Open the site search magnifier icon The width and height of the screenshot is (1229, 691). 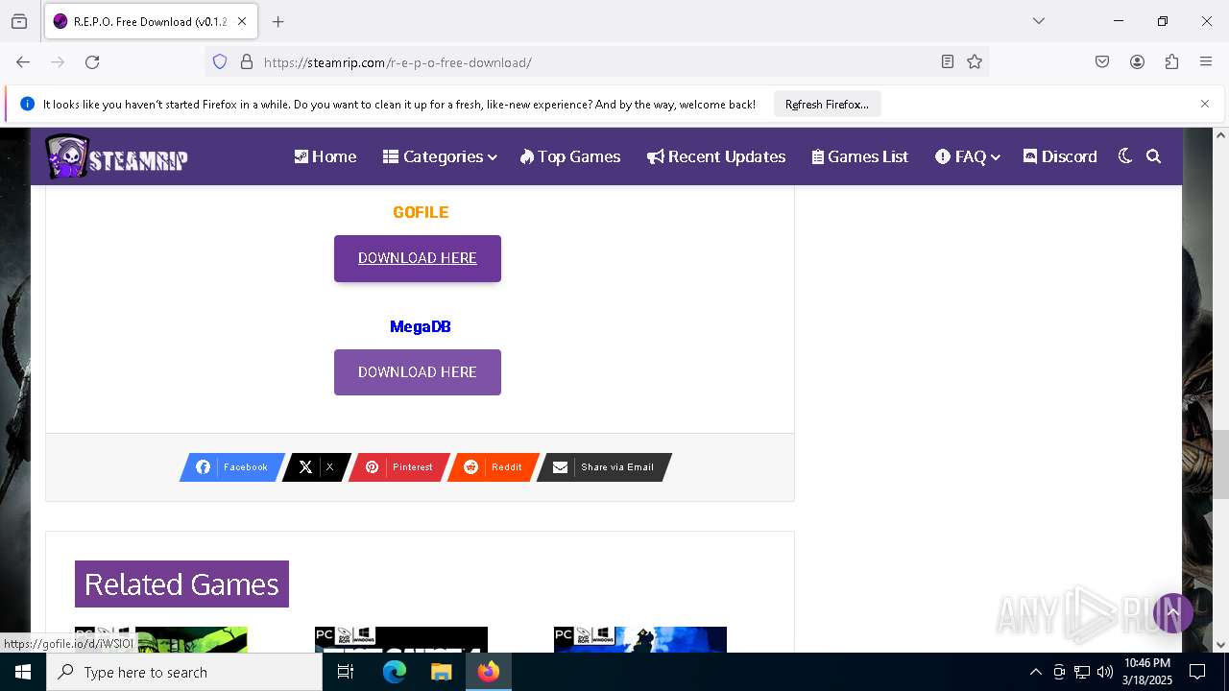pyautogui.click(x=1154, y=156)
